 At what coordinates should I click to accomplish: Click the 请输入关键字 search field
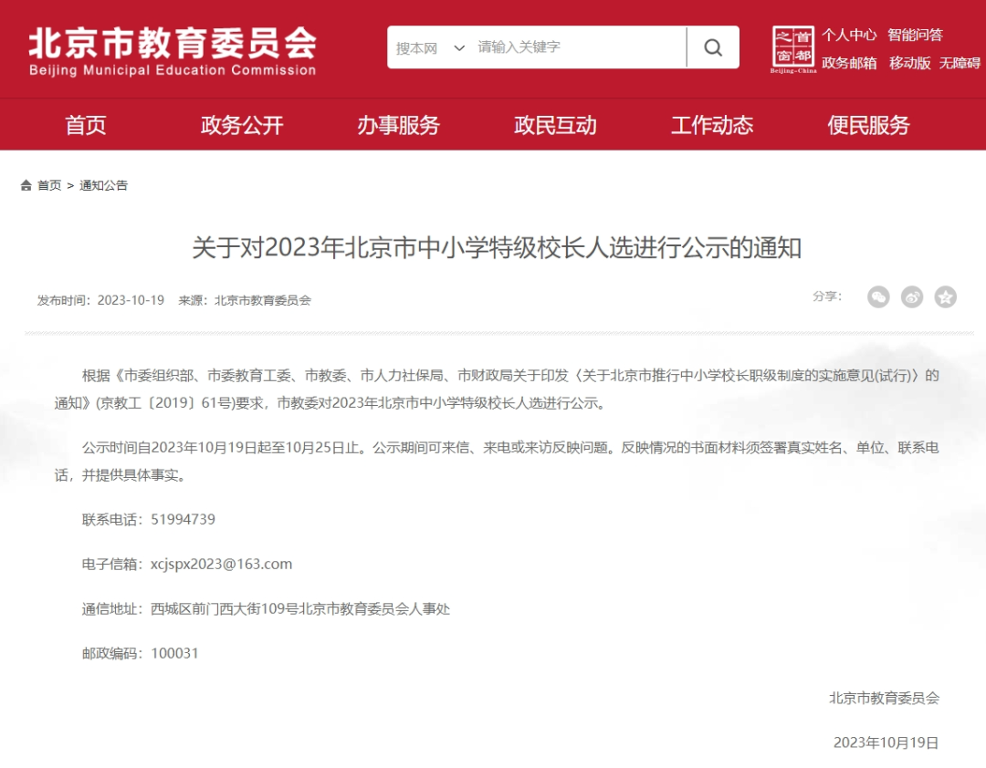(x=579, y=47)
